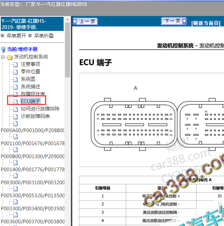Click the left arrow on 上一页 button
This screenshot has height=226, width=224.
(75, 21)
